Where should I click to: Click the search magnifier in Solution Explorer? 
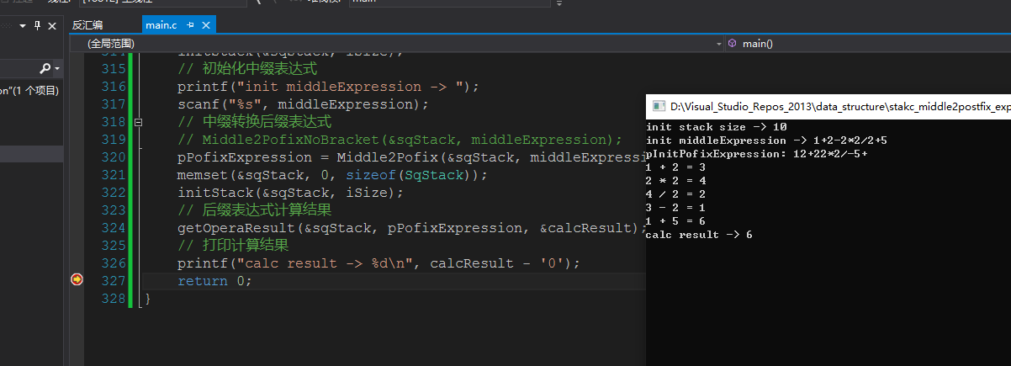(x=45, y=68)
